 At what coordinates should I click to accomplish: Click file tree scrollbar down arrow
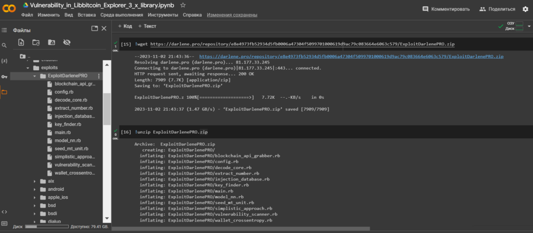107,218
